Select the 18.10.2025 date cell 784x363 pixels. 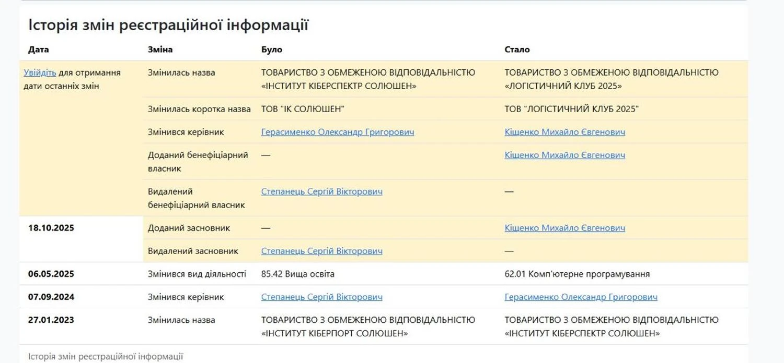coord(51,228)
